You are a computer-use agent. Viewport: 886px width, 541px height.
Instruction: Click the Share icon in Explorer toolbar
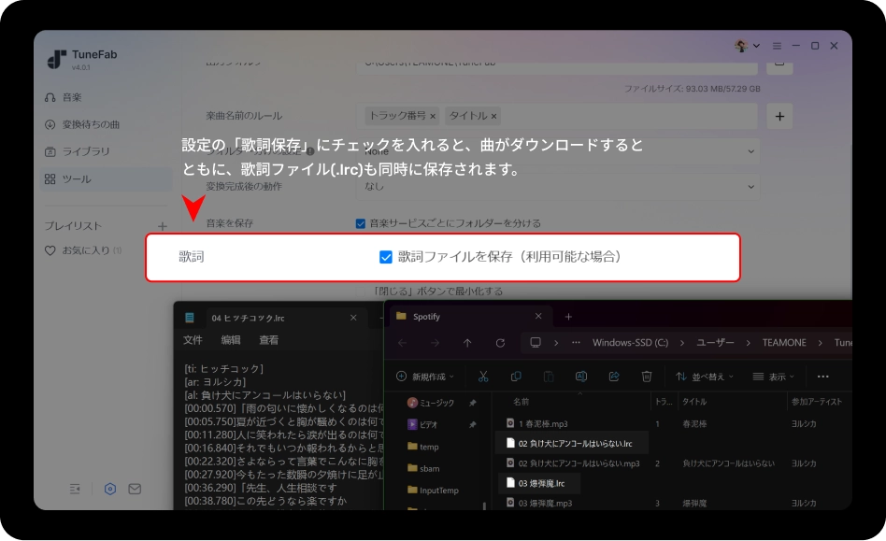pos(614,377)
